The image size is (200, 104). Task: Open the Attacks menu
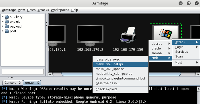43,10
